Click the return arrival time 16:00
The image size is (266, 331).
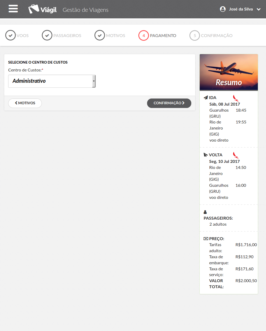point(241,185)
